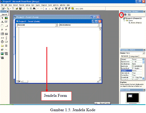Select the OptionButton control tool
Image resolution: width=146 pixels, height=113 pixels.
(x=6, y=30)
